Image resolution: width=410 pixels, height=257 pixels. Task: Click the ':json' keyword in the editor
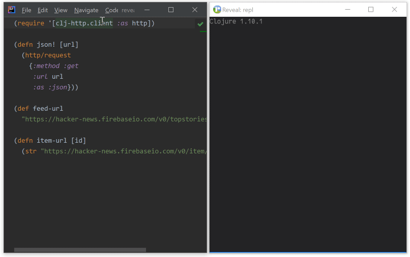(x=58, y=87)
